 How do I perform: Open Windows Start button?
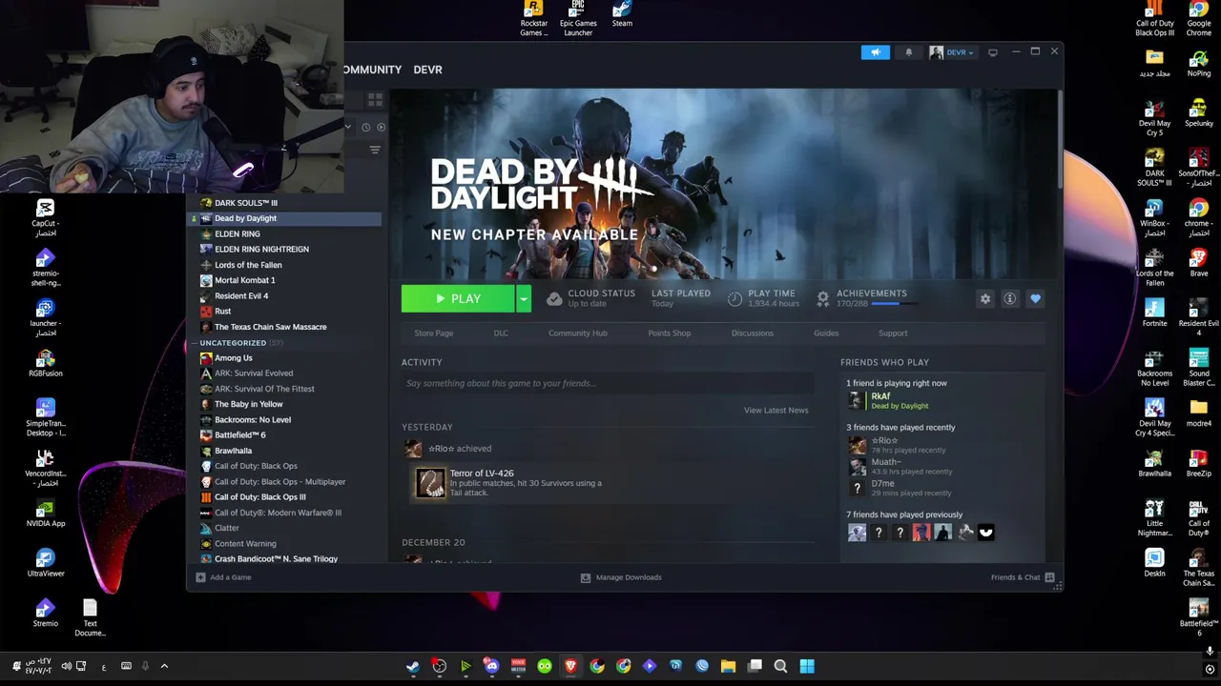(x=807, y=666)
